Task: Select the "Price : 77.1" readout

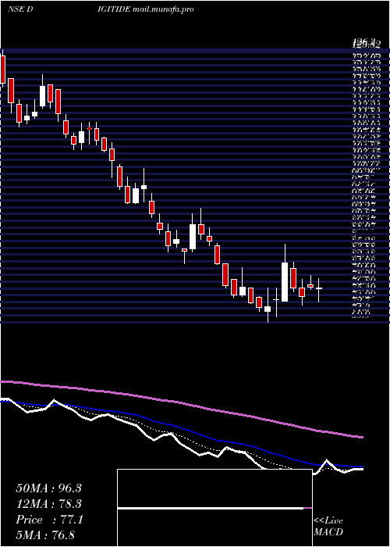Action: coord(49,520)
